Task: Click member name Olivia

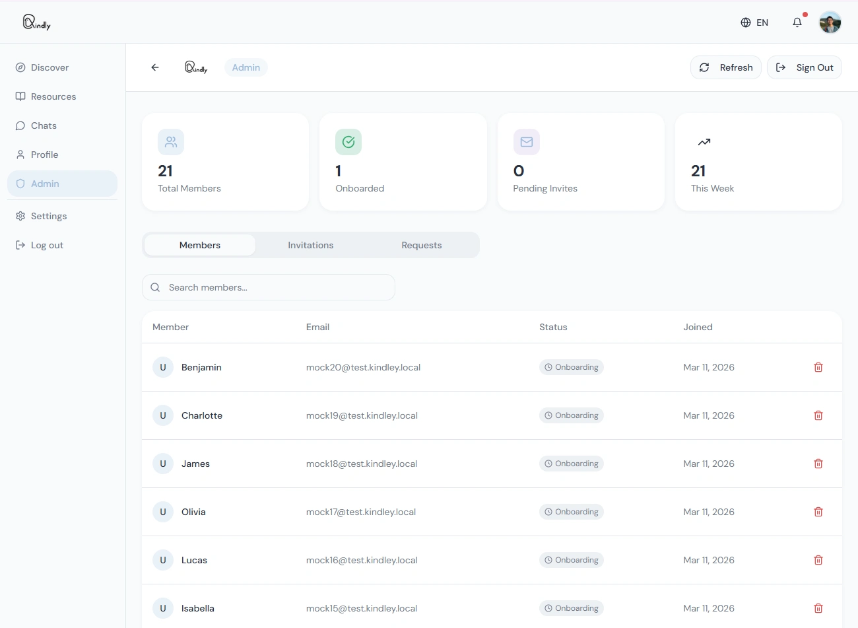Action: tap(193, 512)
